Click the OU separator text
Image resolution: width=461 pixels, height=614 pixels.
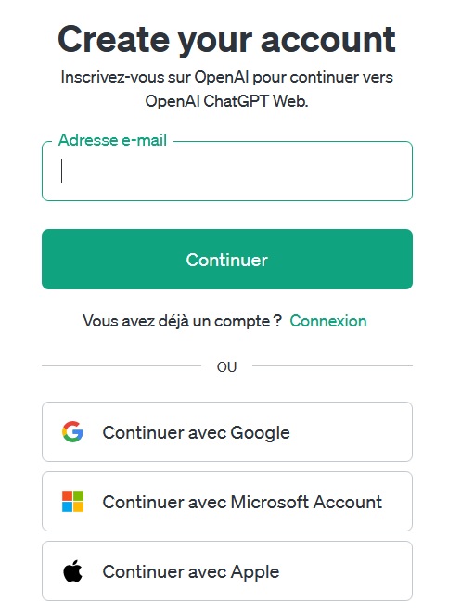[226, 367]
